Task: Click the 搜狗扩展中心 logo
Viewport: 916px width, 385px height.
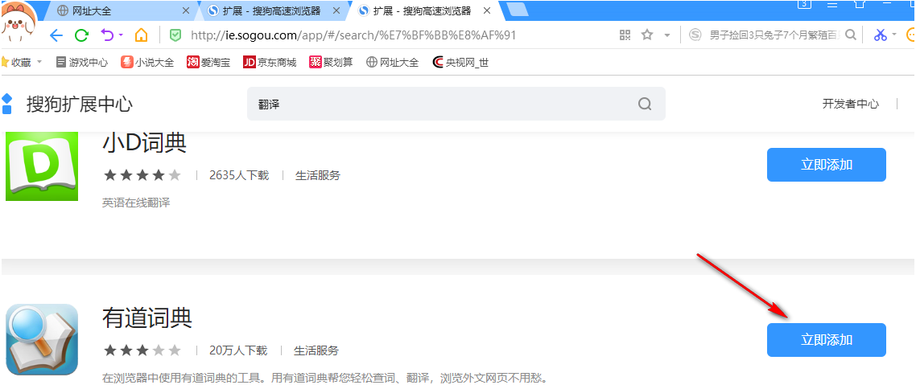Action: point(67,104)
